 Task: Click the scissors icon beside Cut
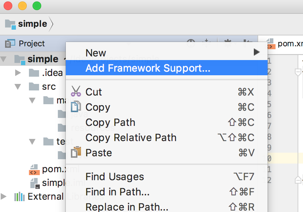tap(76, 92)
